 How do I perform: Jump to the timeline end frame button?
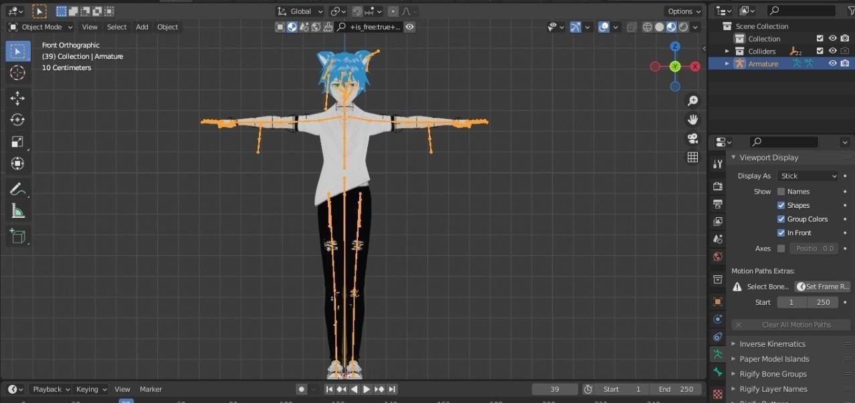point(392,389)
